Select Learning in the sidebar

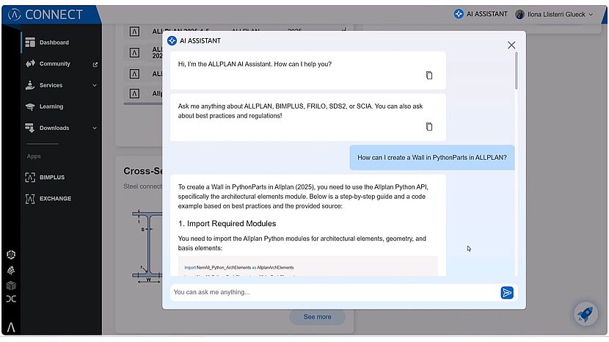click(x=51, y=107)
